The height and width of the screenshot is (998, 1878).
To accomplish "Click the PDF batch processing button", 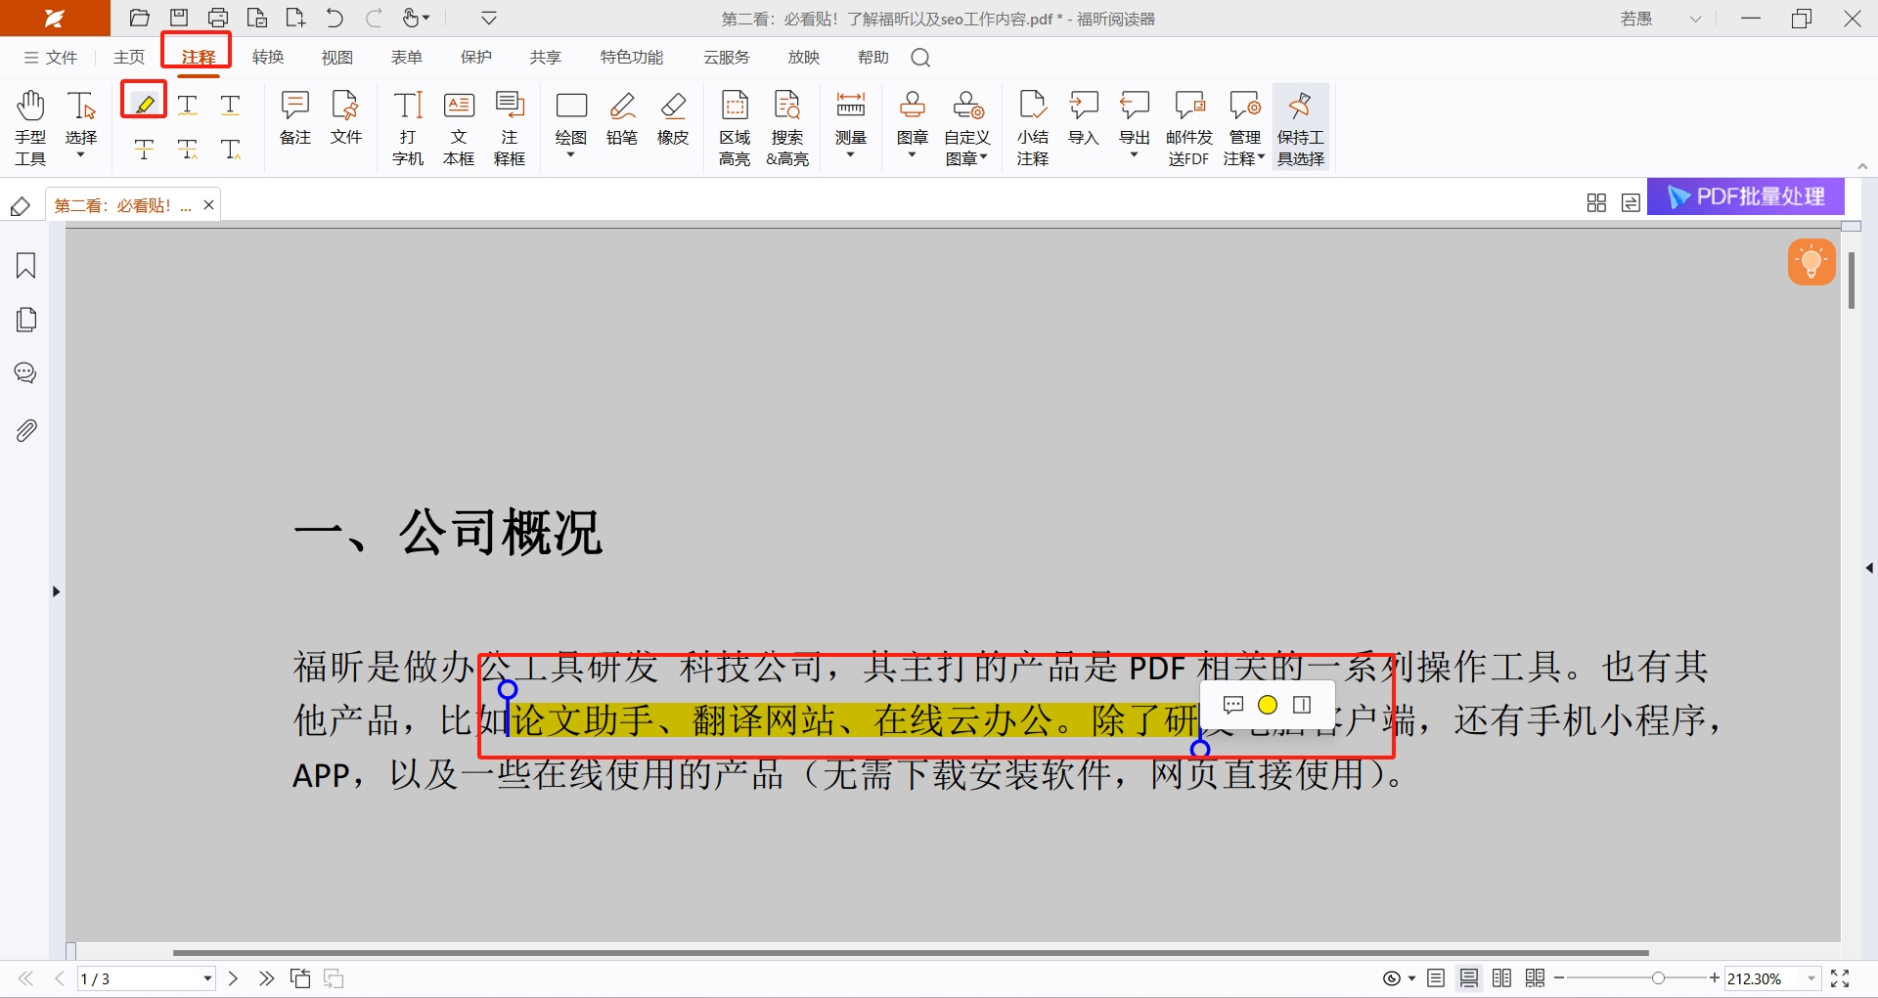I will coord(1746,196).
